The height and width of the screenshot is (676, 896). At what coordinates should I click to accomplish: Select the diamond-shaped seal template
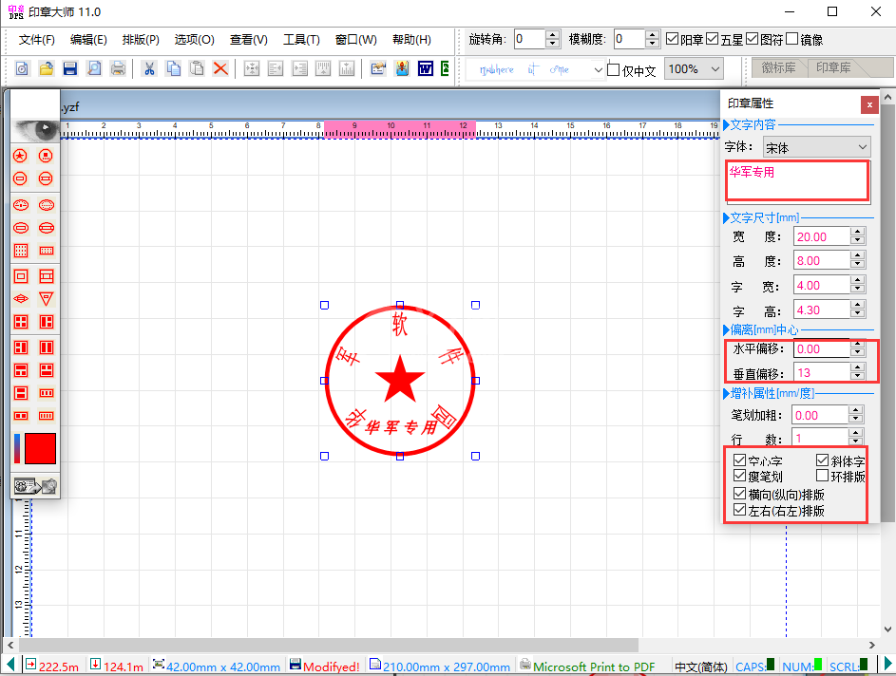pos(21,299)
